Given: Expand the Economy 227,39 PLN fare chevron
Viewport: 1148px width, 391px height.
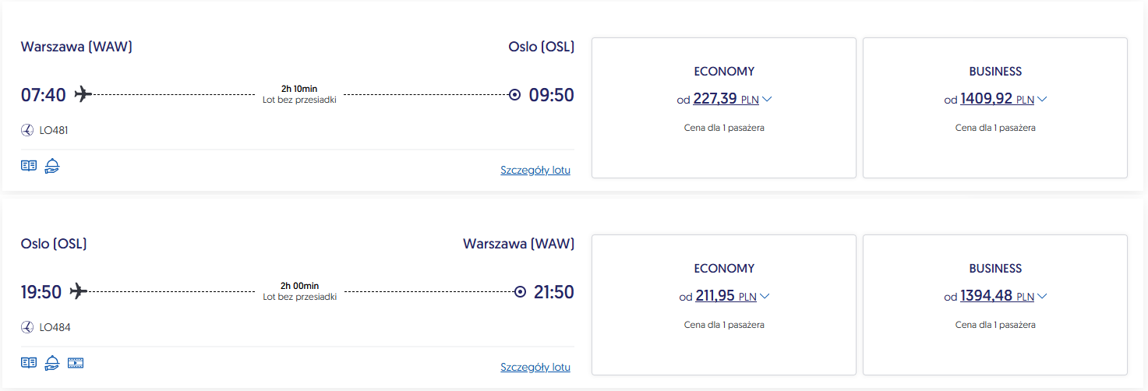Looking at the screenshot, I should 766,99.
